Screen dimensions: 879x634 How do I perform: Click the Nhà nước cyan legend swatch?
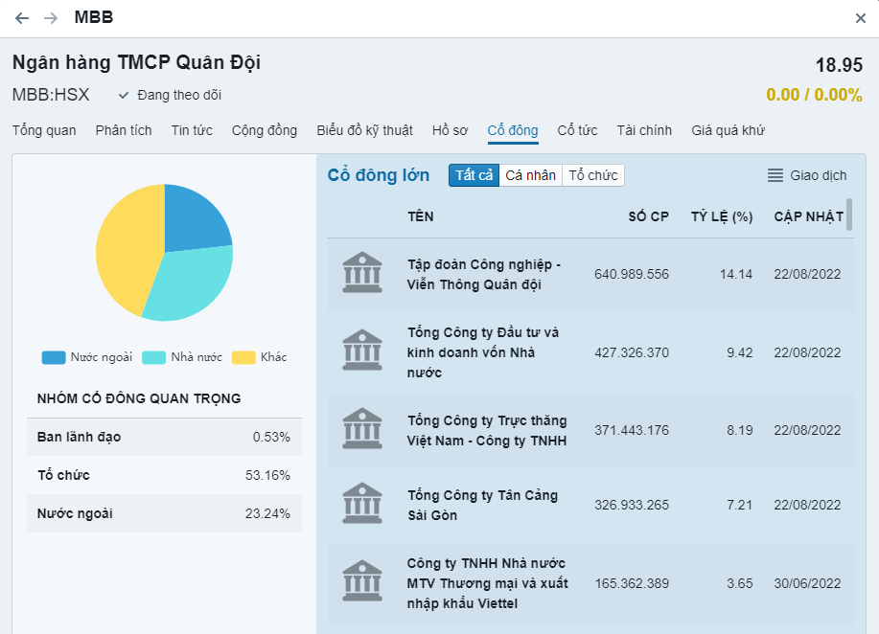[x=154, y=357]
